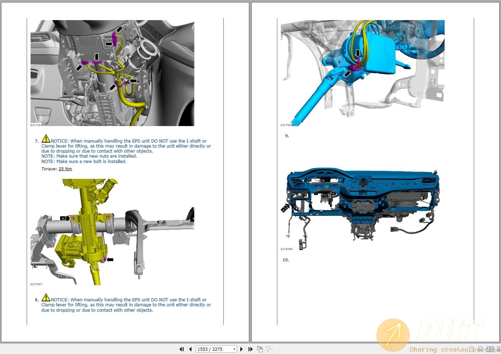Click the text 'NOTE: Make sure that new nuts are installed.'

coord(89,156)
